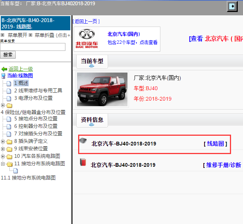Click the 当前:线路图 root node
Viewport: 243px width, 224px height.
point(20,76)
